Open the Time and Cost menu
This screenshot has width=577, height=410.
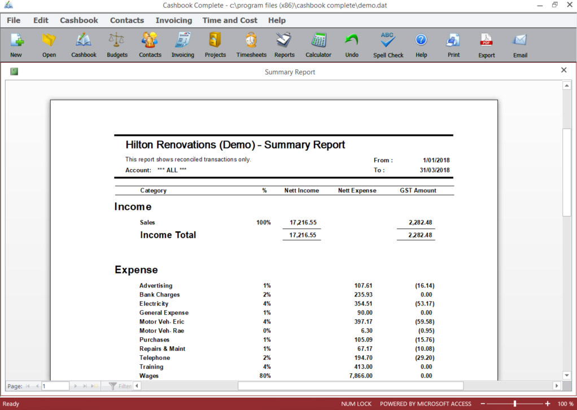click(230, 20)
